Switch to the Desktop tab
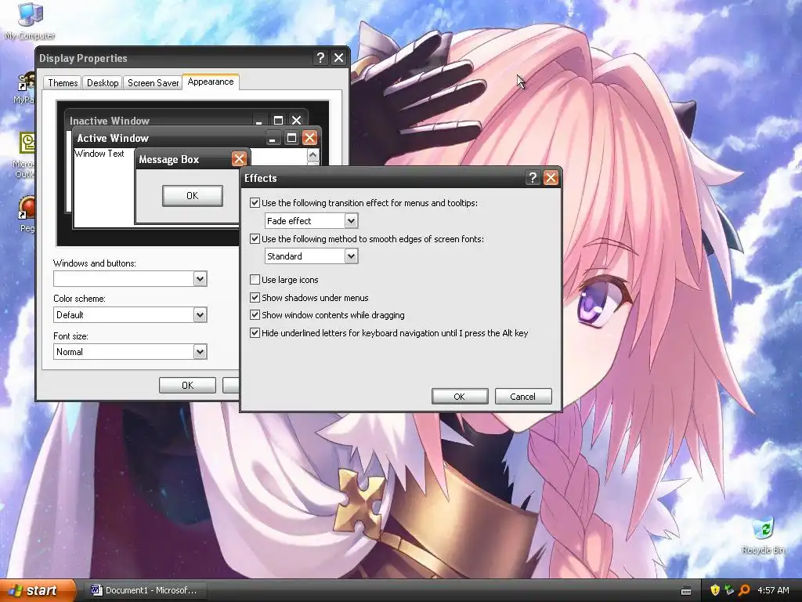This screenshot has width=802, height=602. (103, 83)
